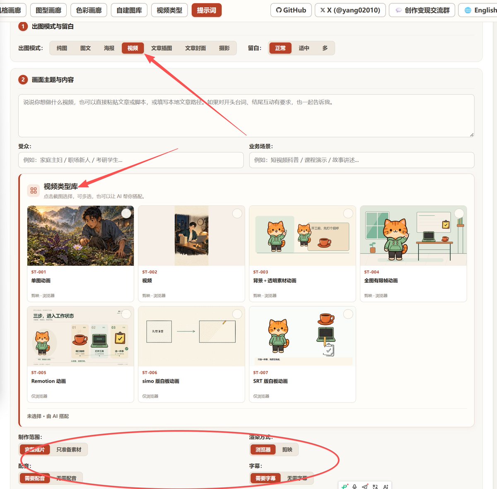Set 留白 to 正常
The width and height of the screenshot is (497, 489).
click(280, 48)
